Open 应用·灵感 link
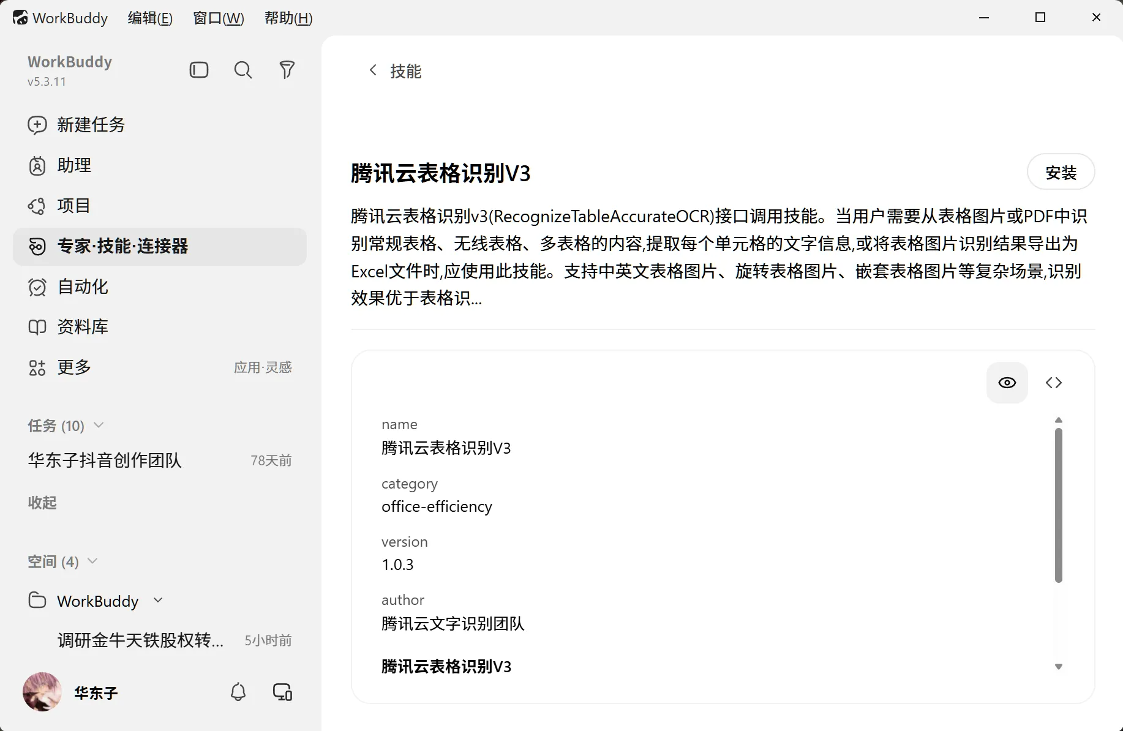 click(x=263, y=367)
